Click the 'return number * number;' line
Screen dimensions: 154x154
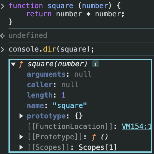point(75,14)
